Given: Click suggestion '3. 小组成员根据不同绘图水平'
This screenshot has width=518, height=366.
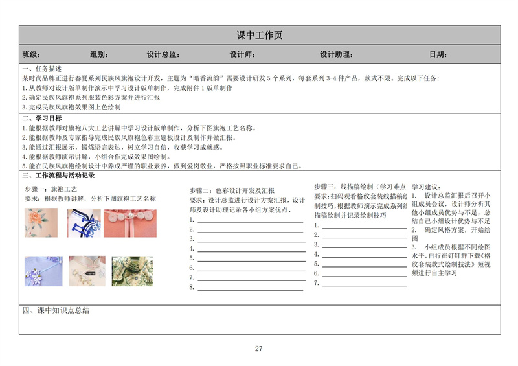Looking at the screenshot, I should click(451, 260).
